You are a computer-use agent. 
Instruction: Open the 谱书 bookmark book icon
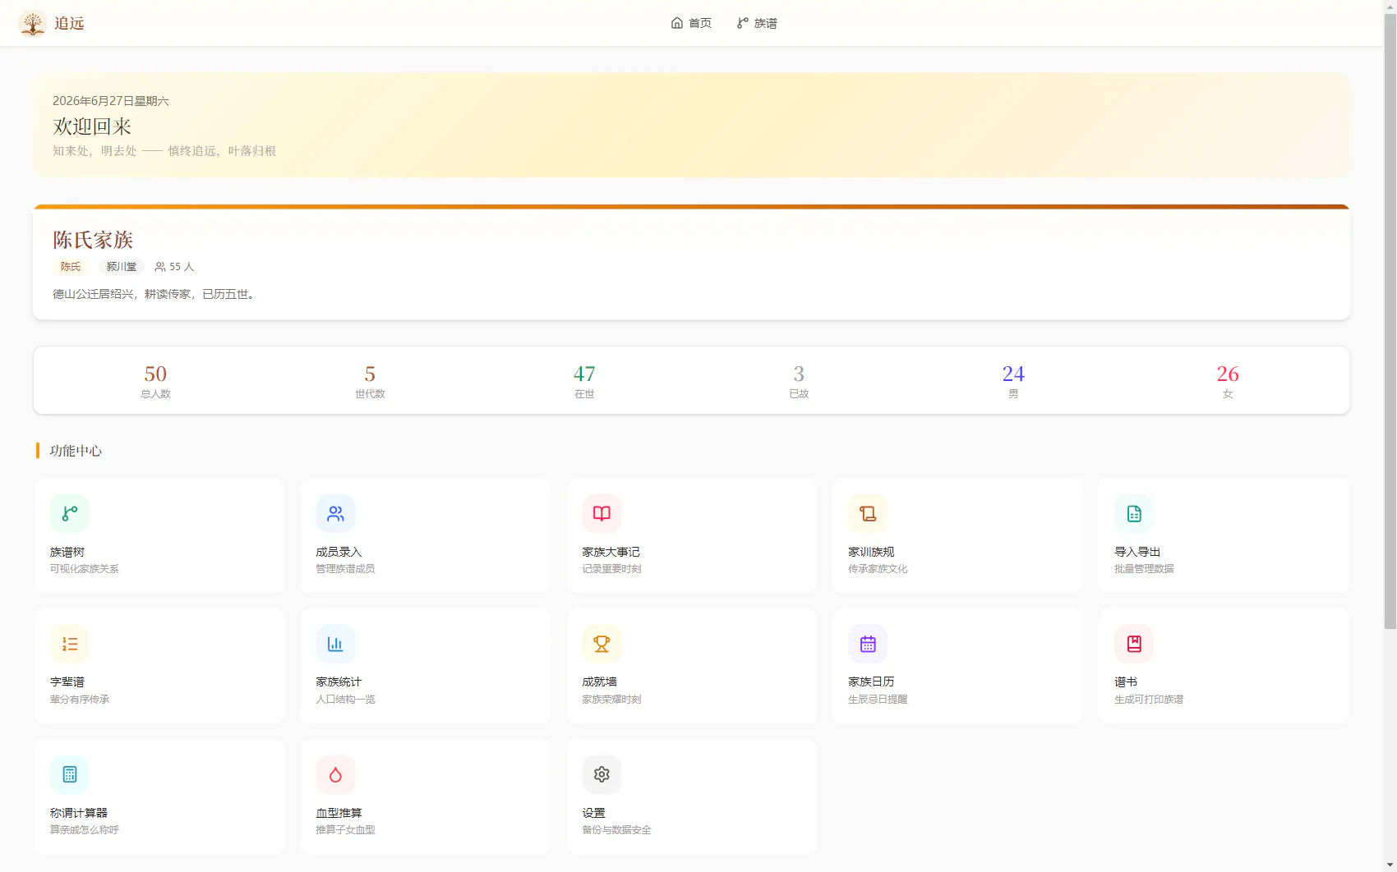(1134, 644)
